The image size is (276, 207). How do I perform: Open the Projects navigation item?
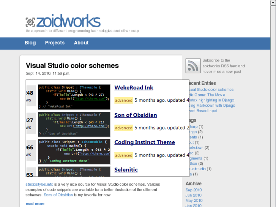click(55, 43)
